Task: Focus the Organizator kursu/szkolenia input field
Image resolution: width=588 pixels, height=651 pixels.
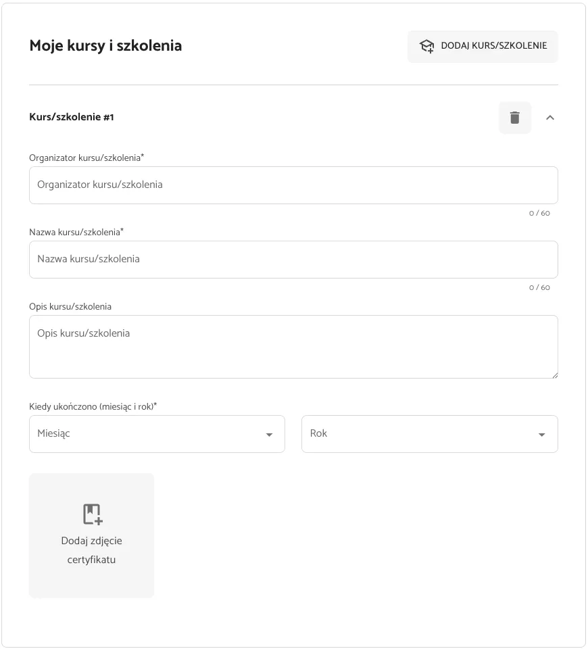Action: coord(293,185)
